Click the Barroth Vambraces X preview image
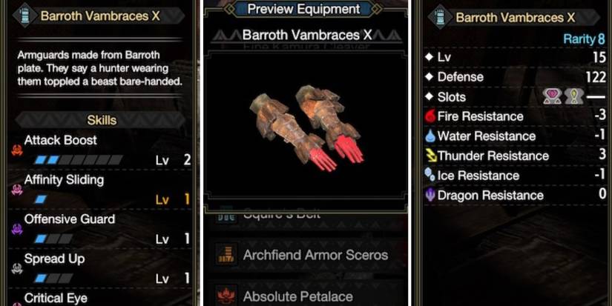The width and height of the screenshot is (612, 306). click(307, 128)
